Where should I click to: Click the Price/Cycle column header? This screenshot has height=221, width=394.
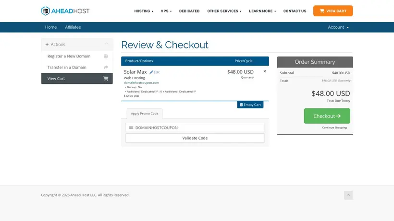[x=244, y=61]
